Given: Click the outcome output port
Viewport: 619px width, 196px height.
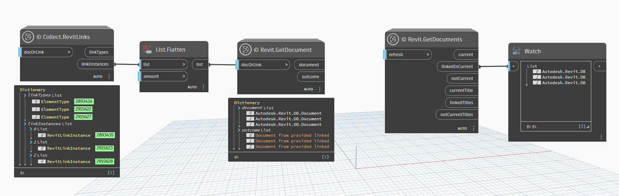Looking at the screenshot, I should [x=311, y=76].
